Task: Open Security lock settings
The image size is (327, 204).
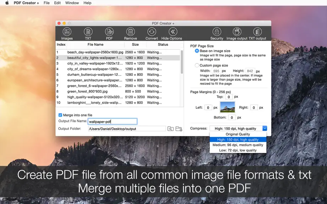Action: (x=217, y=32)
